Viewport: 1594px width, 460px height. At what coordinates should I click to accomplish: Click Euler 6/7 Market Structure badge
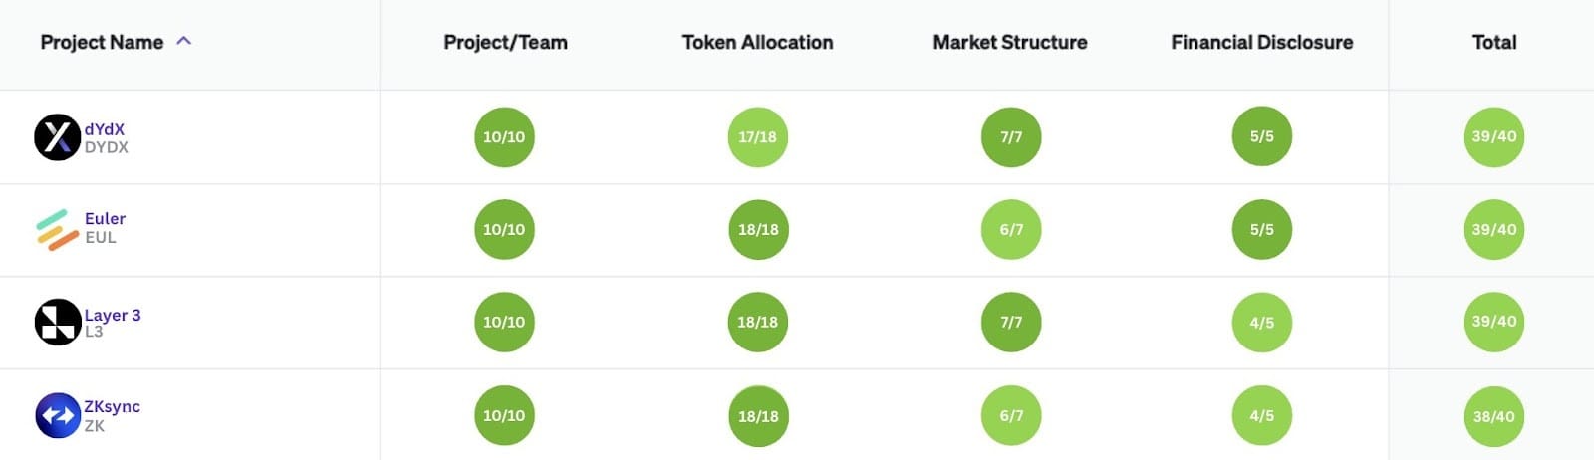[1011, 229]
